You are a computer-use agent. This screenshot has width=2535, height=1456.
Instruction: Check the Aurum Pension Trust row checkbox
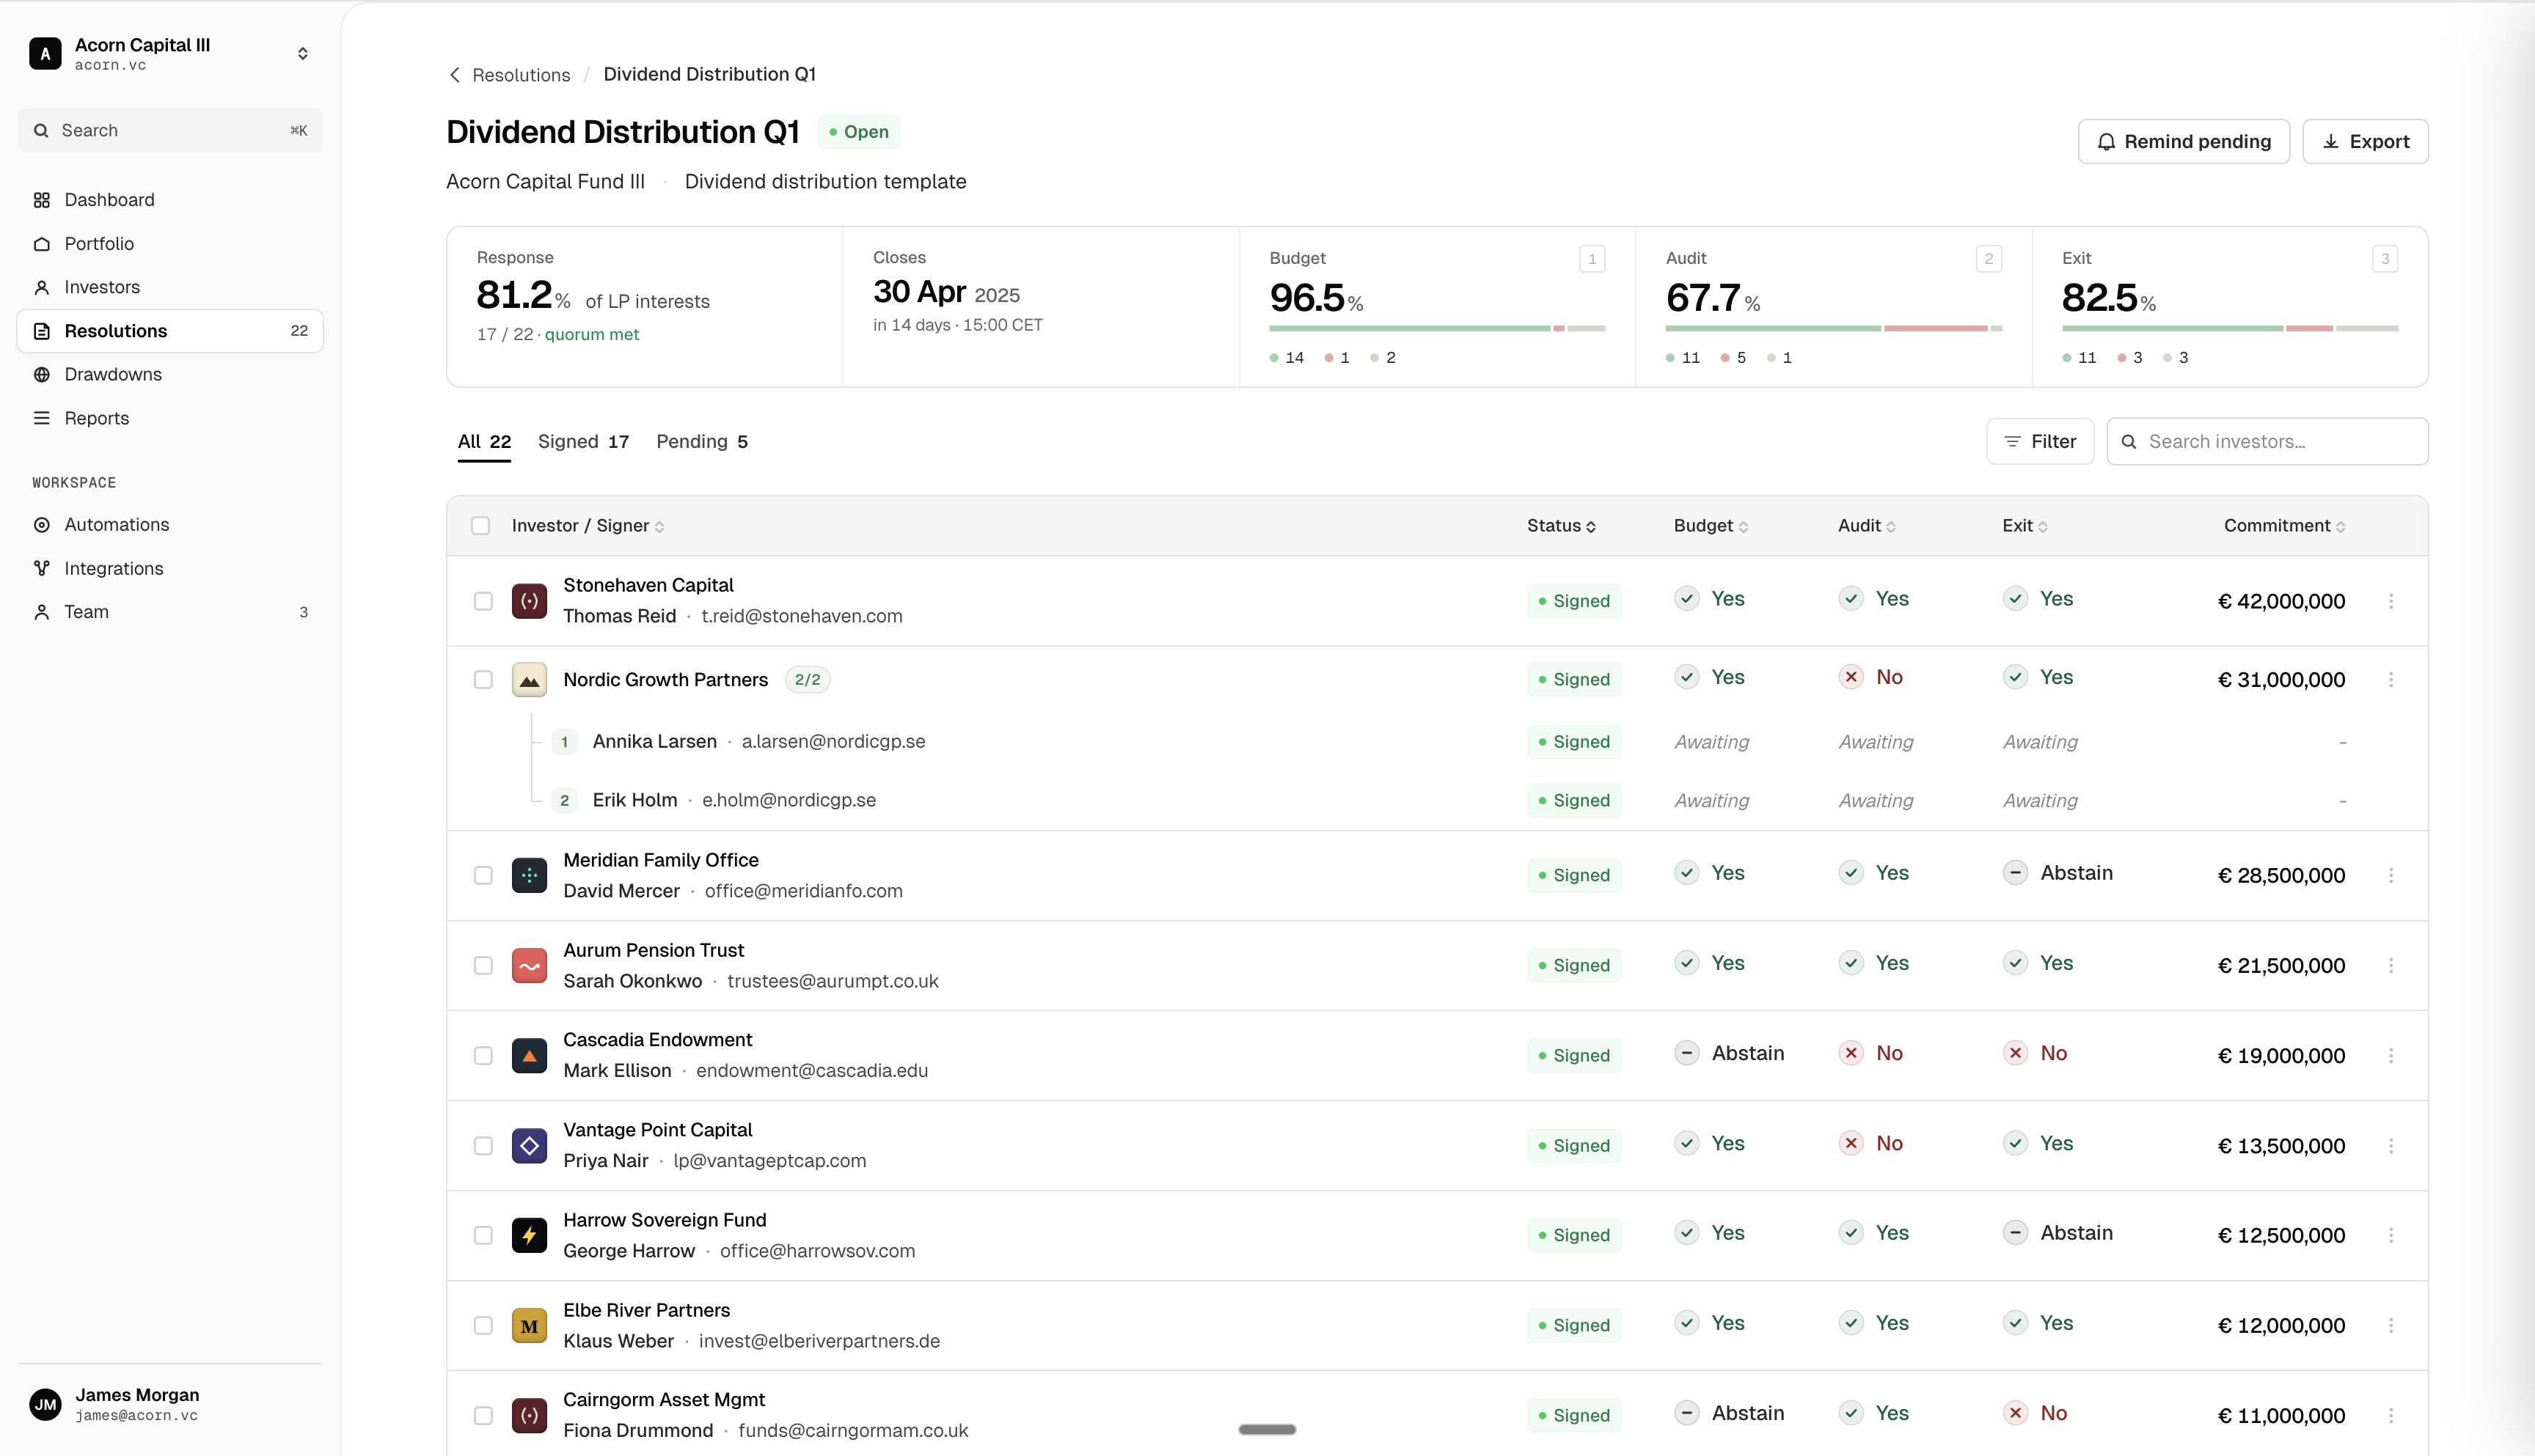[x=483, y=966]
